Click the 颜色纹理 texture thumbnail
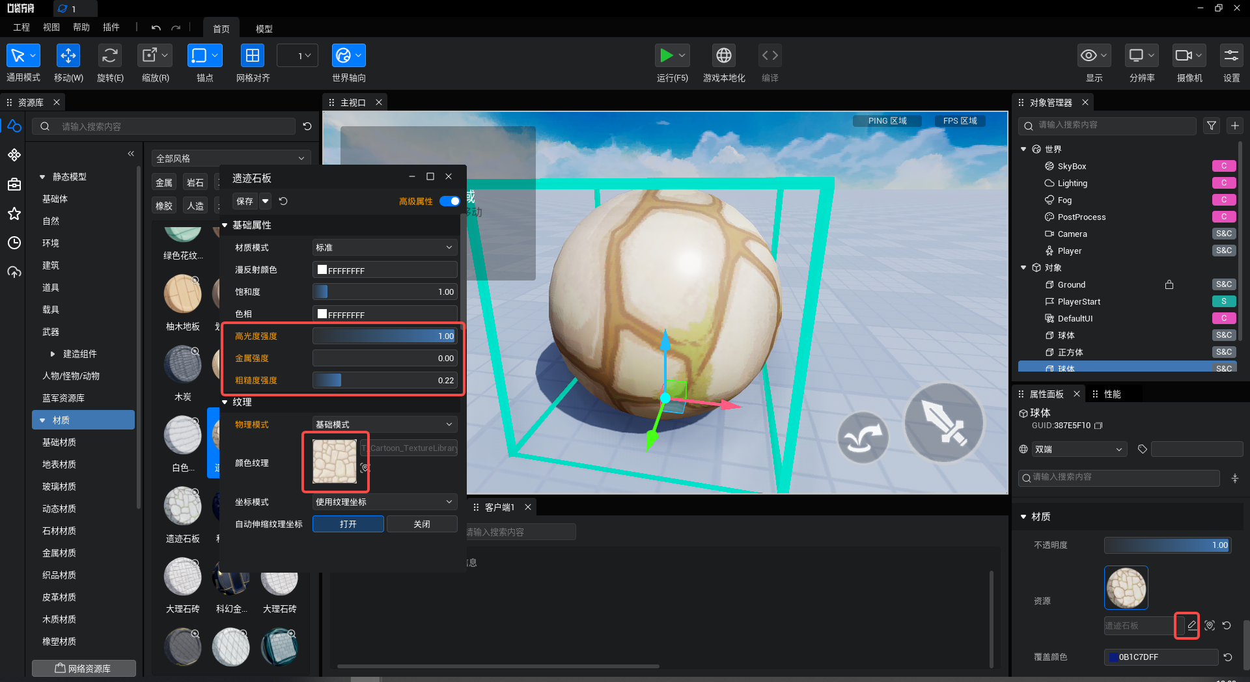This screenshot has height=682, width=1250. point(335,461)
